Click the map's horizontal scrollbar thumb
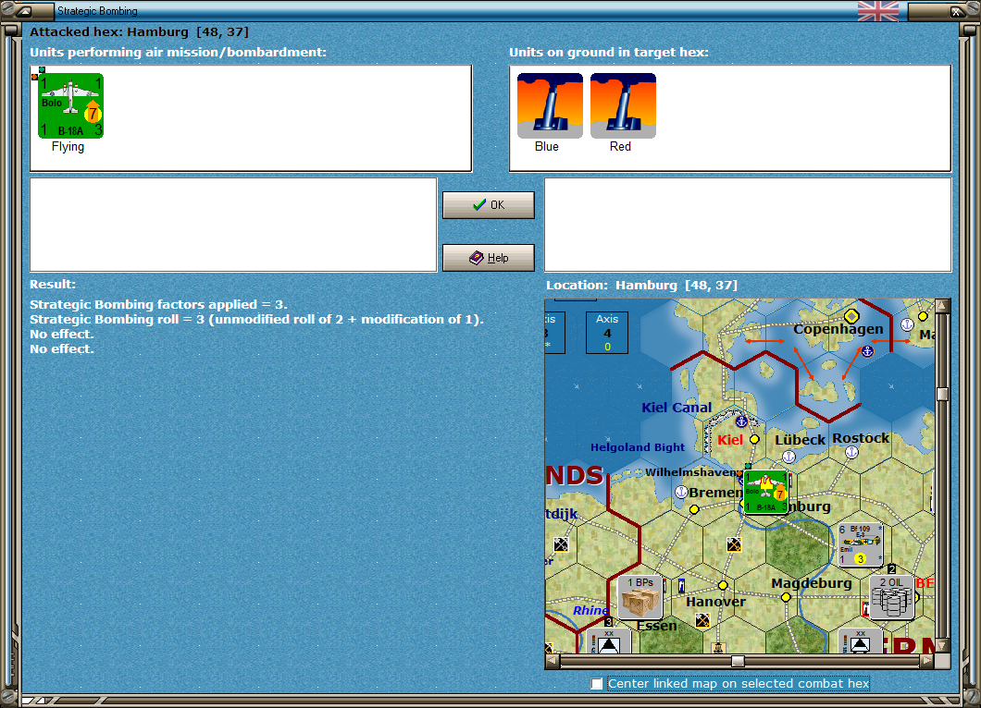981x708 pixels. [738, 661]
